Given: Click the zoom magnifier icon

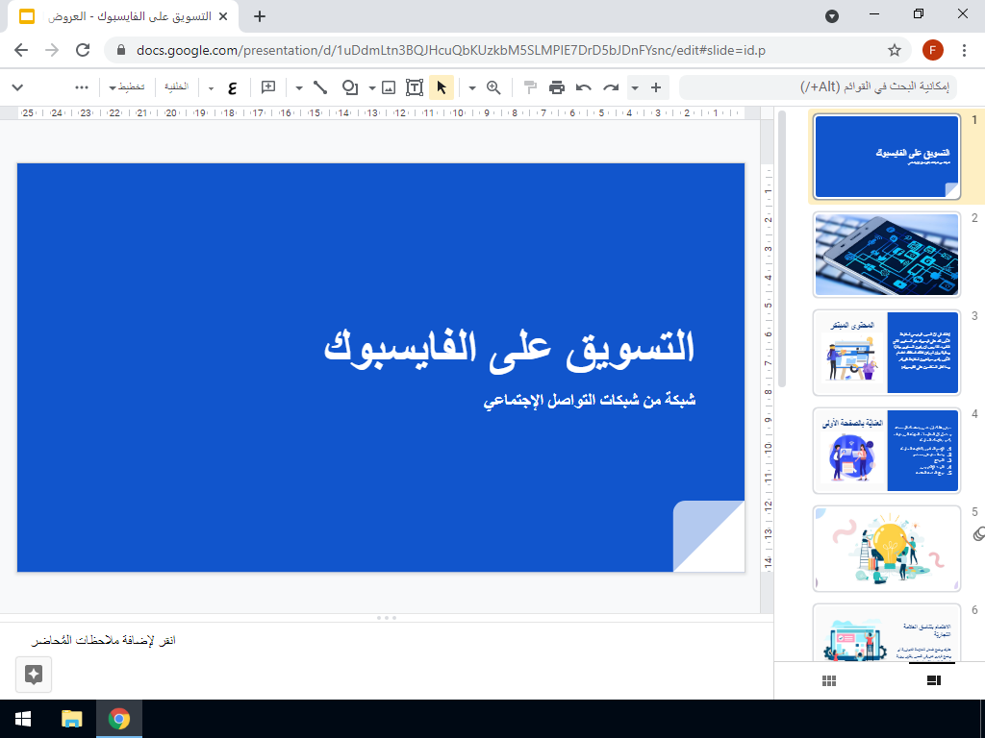Looking at the screenshot, I should (493, 87).
